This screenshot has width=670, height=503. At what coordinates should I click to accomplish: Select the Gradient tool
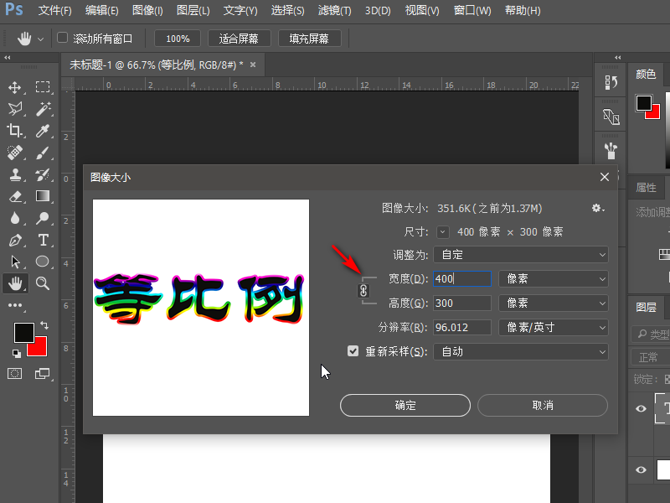click(x=43, y=196)
